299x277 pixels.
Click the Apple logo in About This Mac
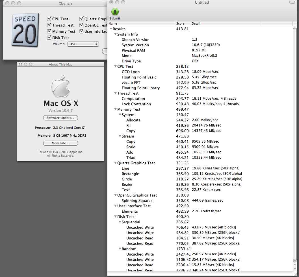pos(60,86)
